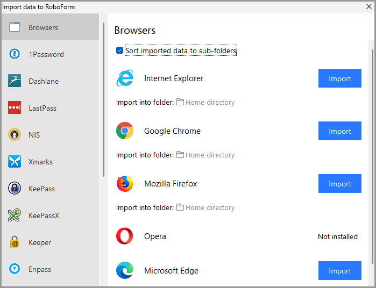This screenshot has height=288, width=376.
Task: Import data from Microsoft Edge
Action: [340, 270]
